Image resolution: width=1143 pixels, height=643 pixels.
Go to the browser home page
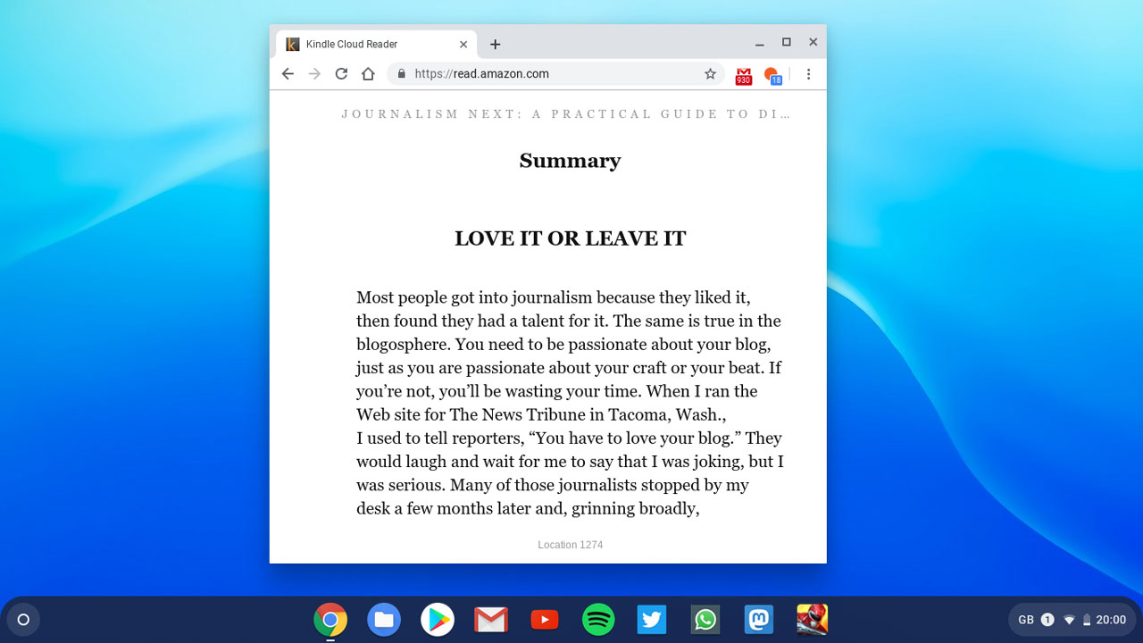pyautogui.click(x=368, y=74)
